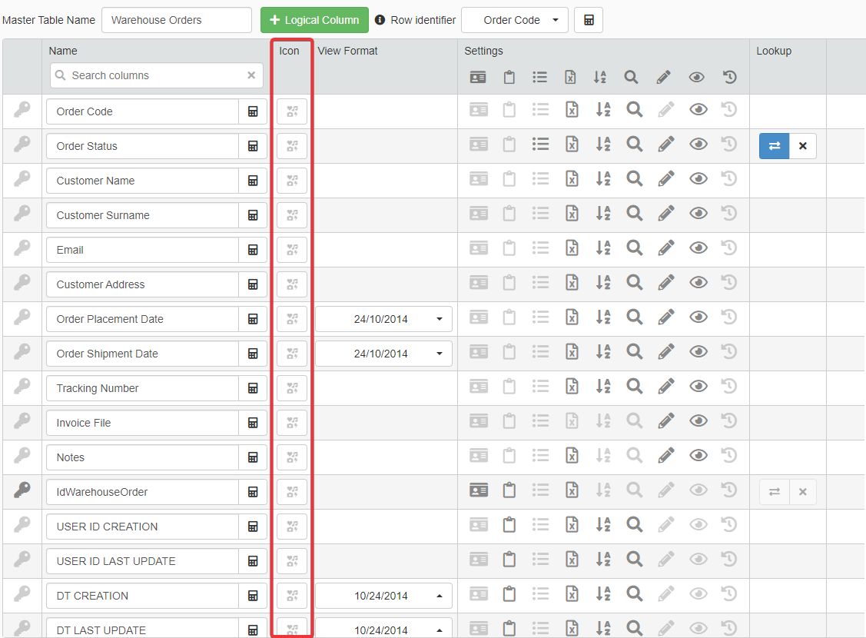Click the clipboard icon in USER ID CREATION row
The width and height of the screenshot is (866, 638).
(x=509, y=524)
